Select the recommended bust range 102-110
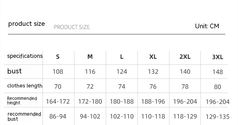 click(x=122, y=117)
